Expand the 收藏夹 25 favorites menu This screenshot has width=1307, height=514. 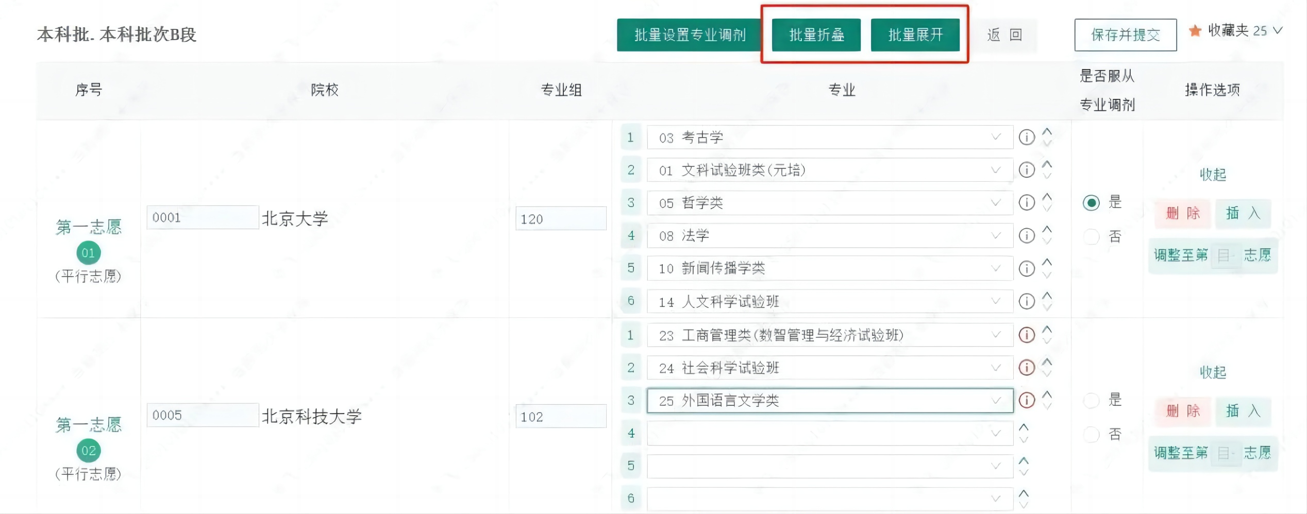coord(1278,31)
